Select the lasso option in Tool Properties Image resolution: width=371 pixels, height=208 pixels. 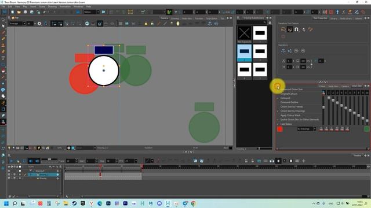click(283, 29)
